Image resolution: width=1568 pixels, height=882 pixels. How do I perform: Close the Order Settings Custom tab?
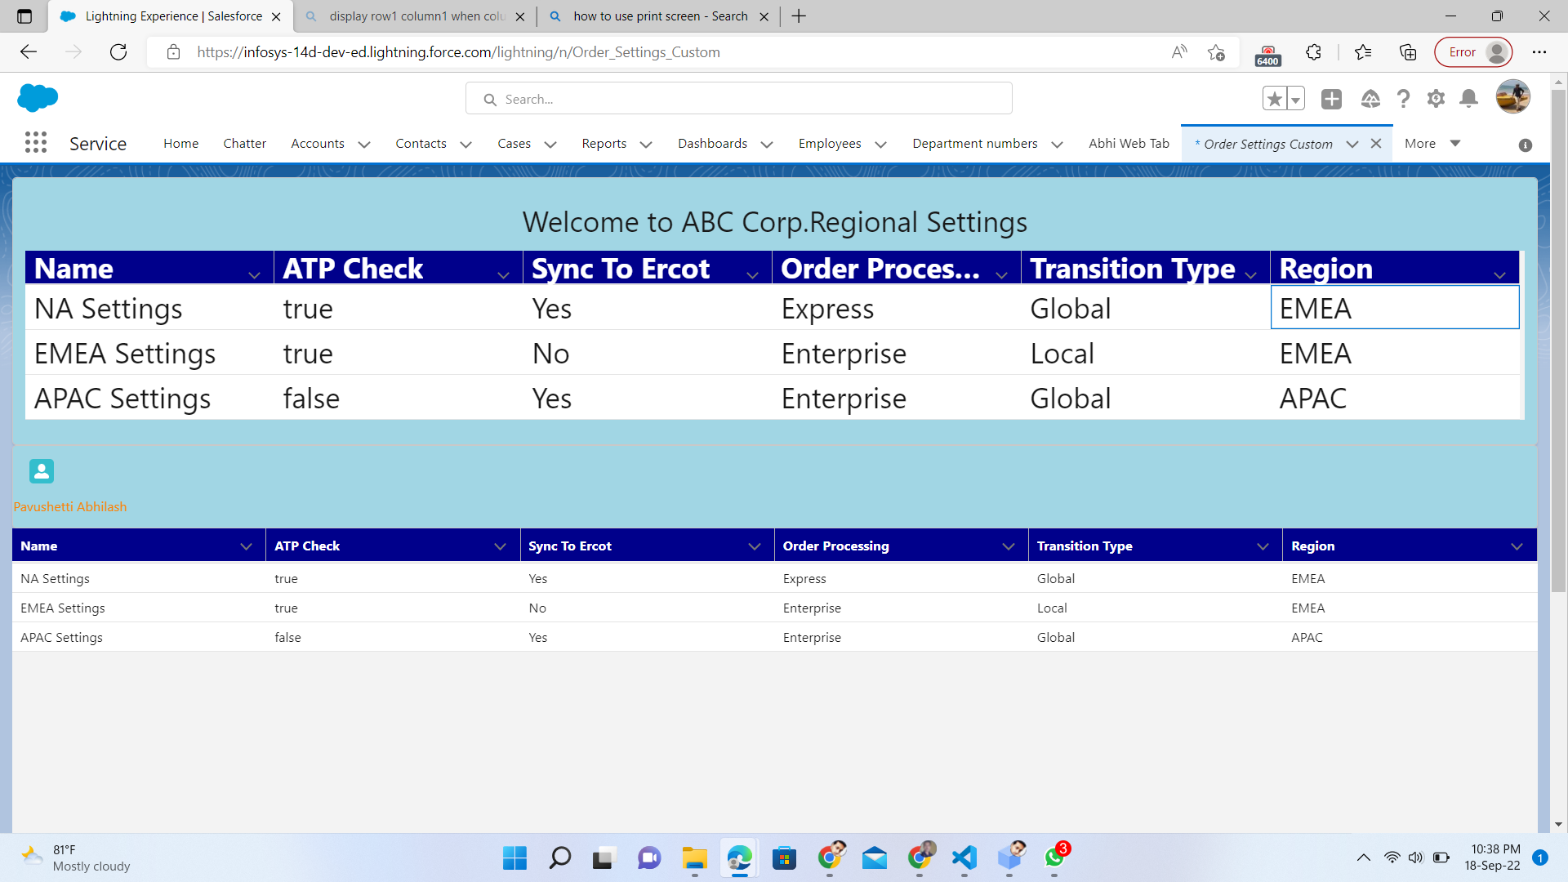click(1376, 144)
